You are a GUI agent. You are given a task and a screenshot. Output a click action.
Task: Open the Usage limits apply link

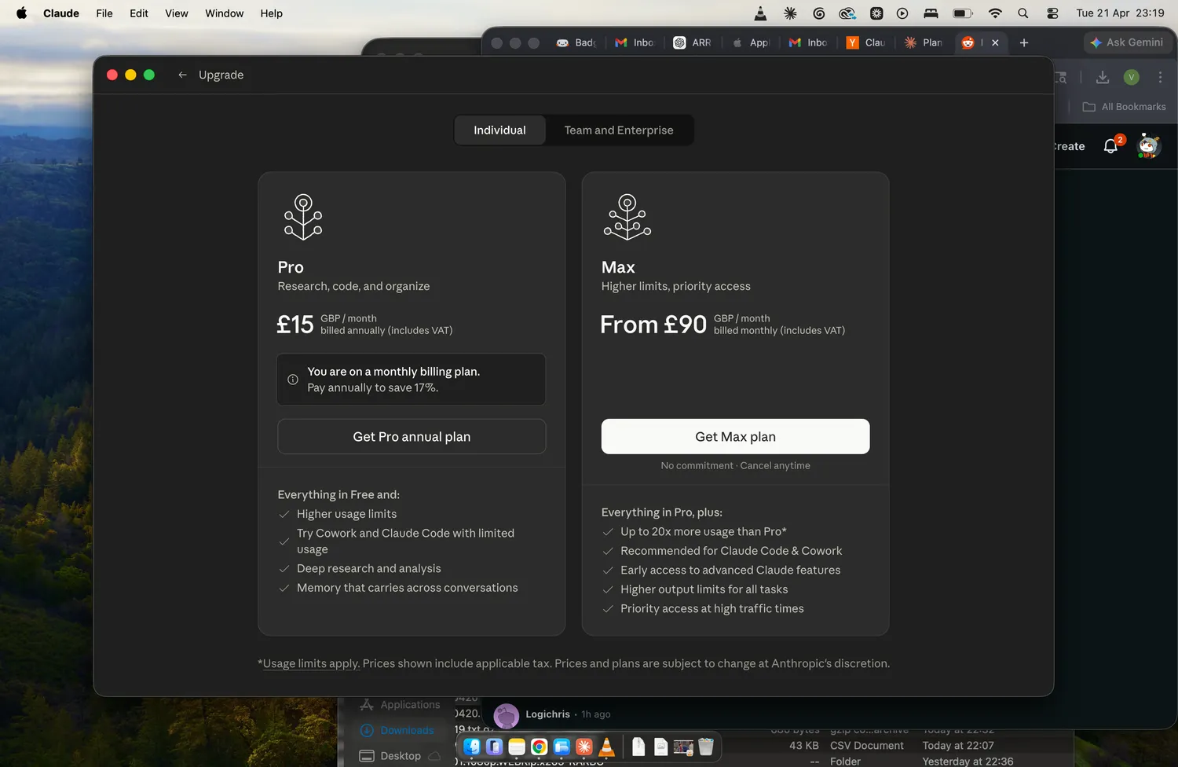(310, 664)
